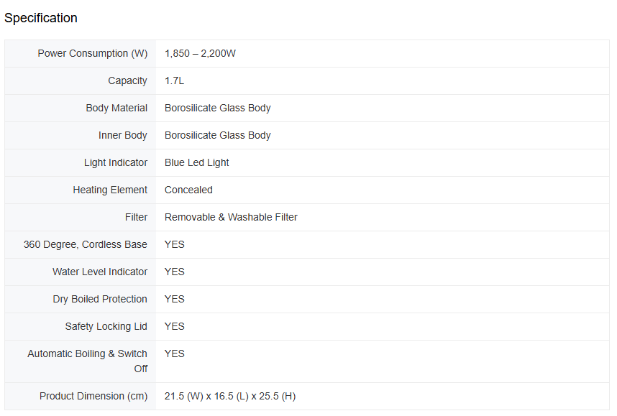This screenshot has height=416, width=617.
Task: Select the Blue Led Light value
Action: point(196,162)
